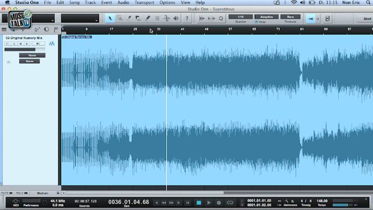Open the Transport menu

pyautogui.click(x=145, y=2)
